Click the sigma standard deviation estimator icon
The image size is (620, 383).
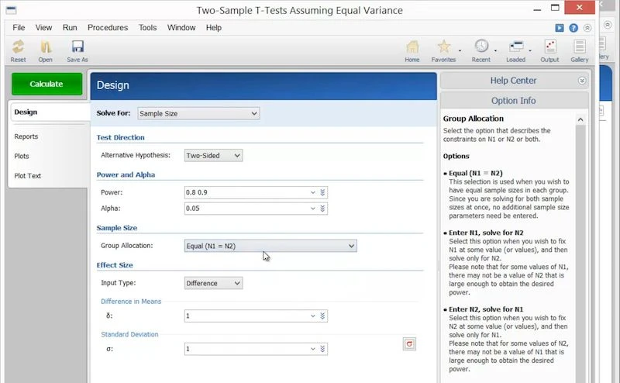click(410, 343)
